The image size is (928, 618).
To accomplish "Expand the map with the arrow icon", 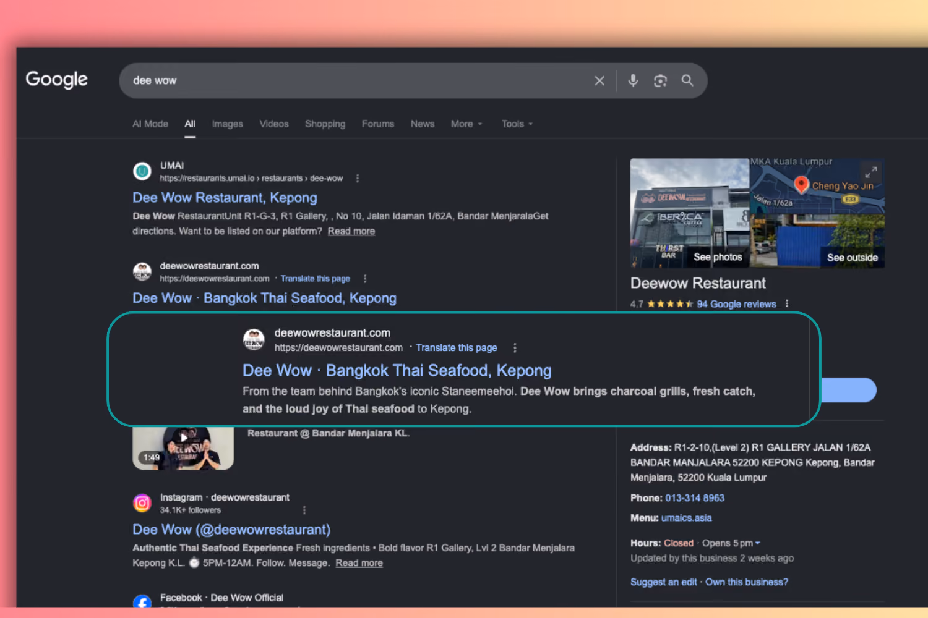I will pos(871,171).
